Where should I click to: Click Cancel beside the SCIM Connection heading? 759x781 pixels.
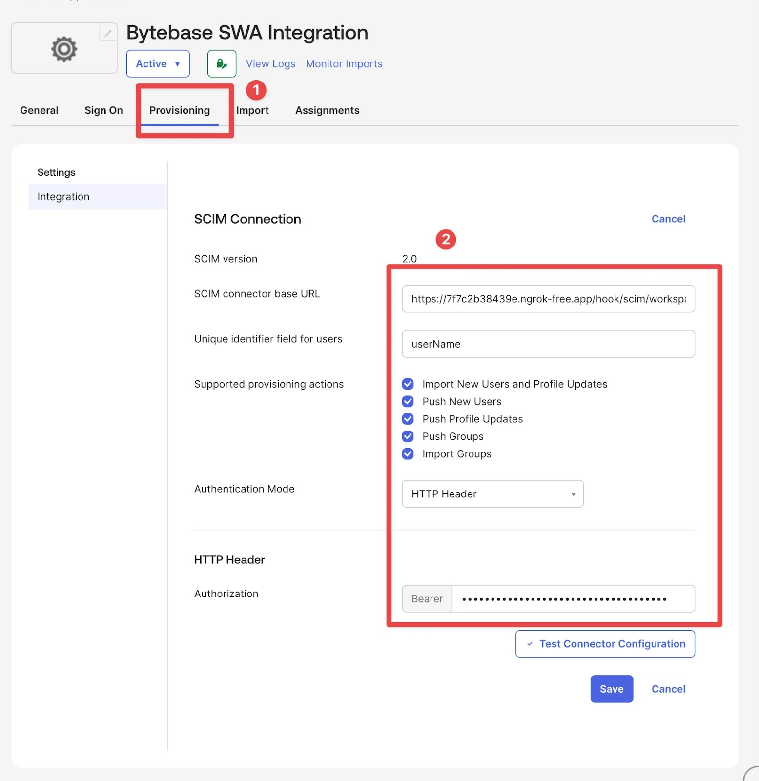668,219
